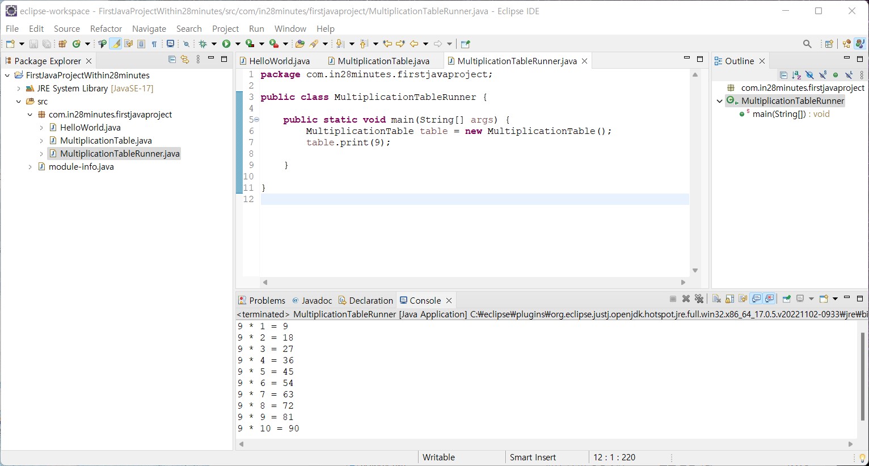Toggle Hide Non-Public Members green dot
The image size is (869, 466).
[x=836, y=75]
